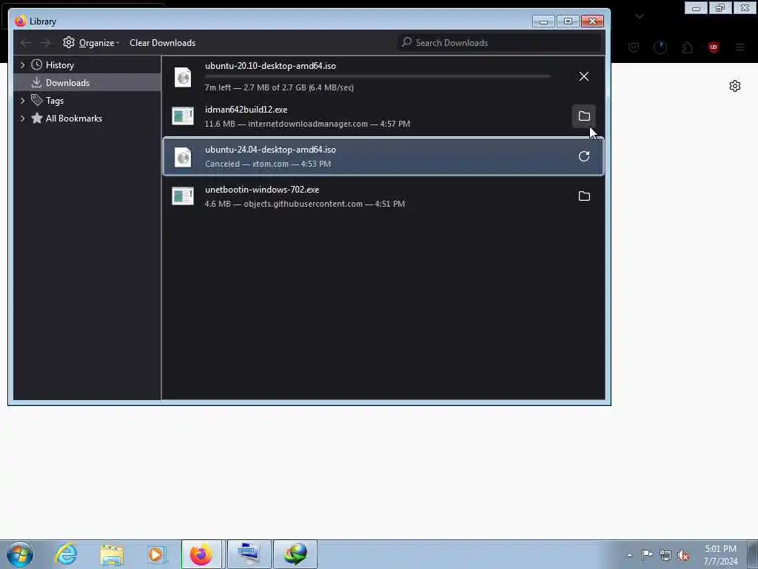The height and width of the screenshot is (569, 758).
Task: Close the Library window
Action: (x=593, y=21)
